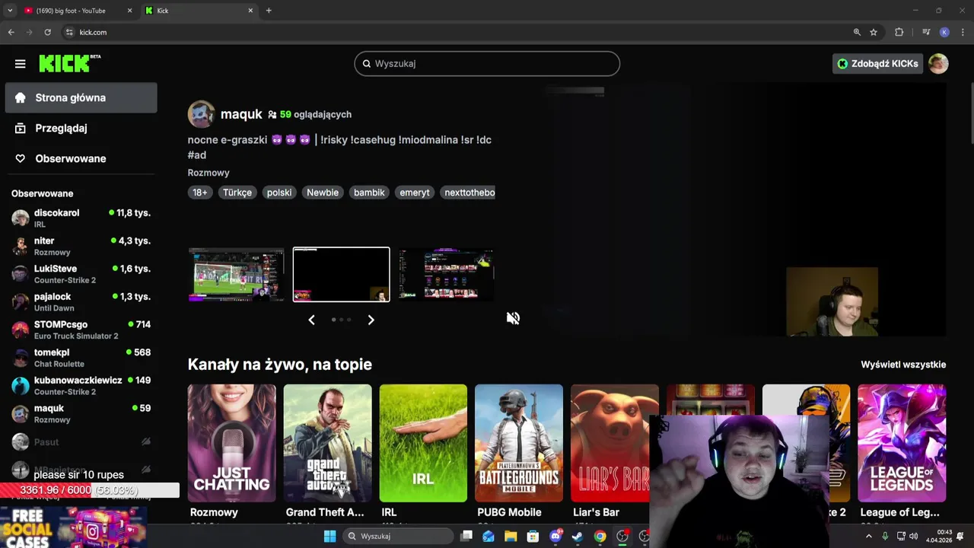This screenshot has width=974, height=548.
Task: Select the highlighted dark carousel thumbnail
Action: pos(341,275)
